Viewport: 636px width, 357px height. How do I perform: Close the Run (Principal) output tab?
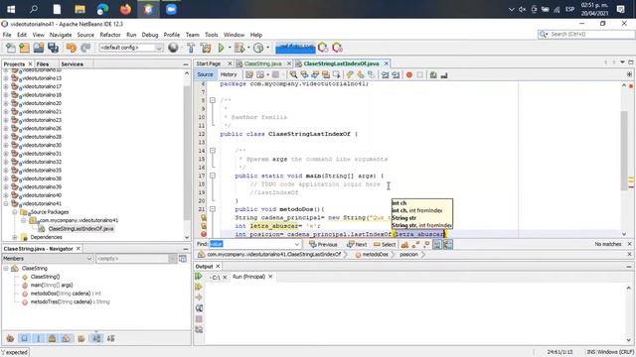[x=270, y=277]
